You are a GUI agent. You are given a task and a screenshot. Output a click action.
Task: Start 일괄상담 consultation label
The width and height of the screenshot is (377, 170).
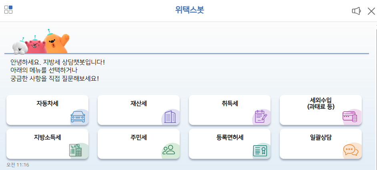[x=321, y=137]
